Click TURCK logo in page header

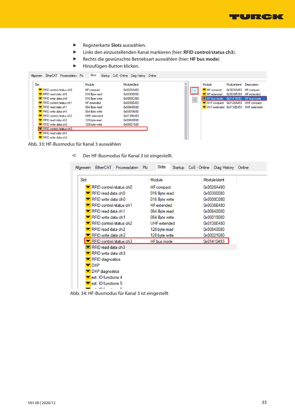click(x=256, y=17)
